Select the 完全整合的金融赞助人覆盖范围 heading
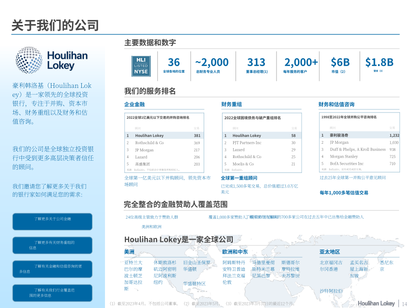The height and width of the screenshot is (308, 411). (176, 204)
